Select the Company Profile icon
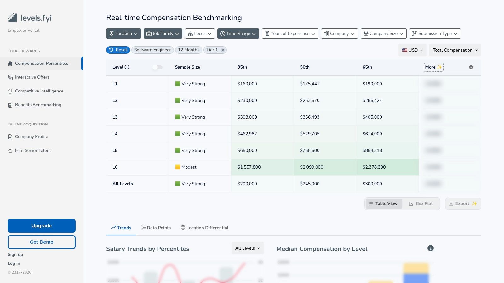Screen dimensions: 504x283 pyautogui.click(x=10, y=136)
